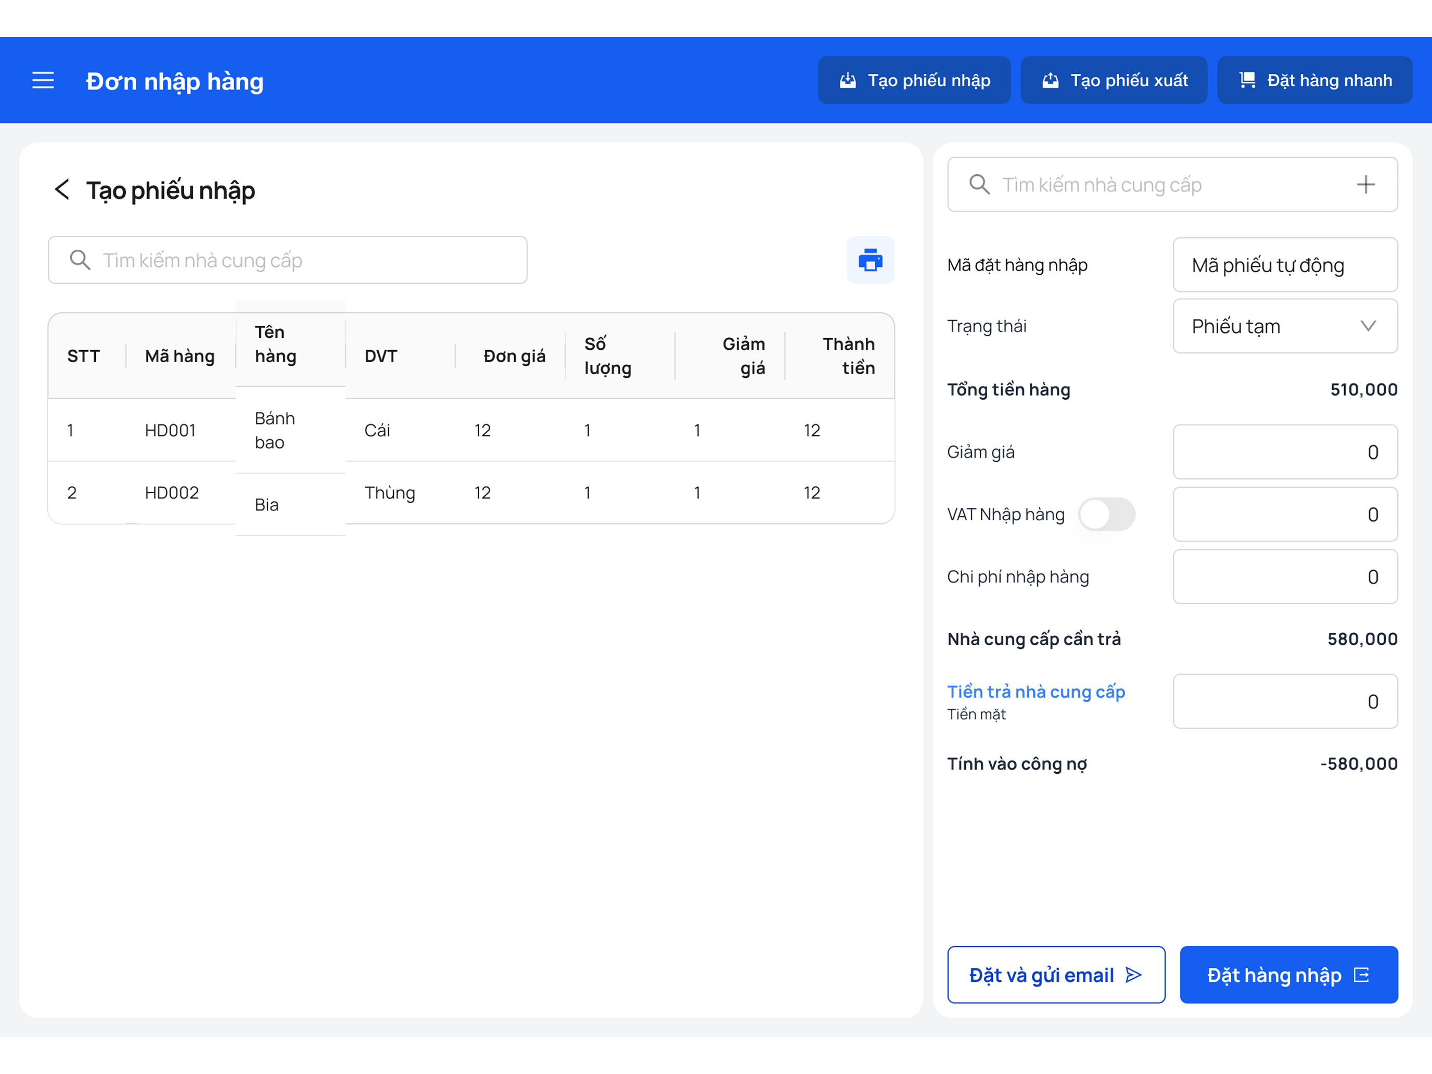1432x1074 pixels.
Task: Focus the supplier search field in right panel
Action: (1172, 185)
